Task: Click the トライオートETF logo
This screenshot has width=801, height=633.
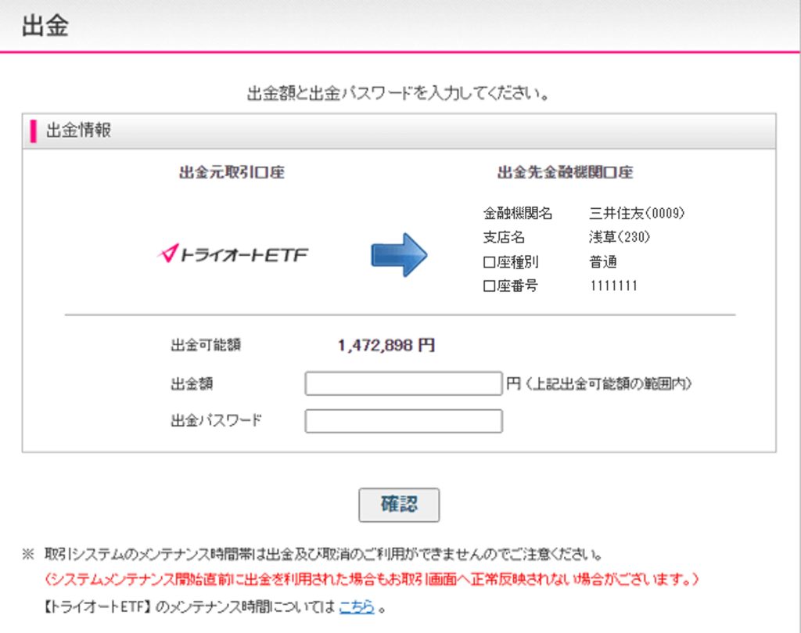Action: point(233,254)
